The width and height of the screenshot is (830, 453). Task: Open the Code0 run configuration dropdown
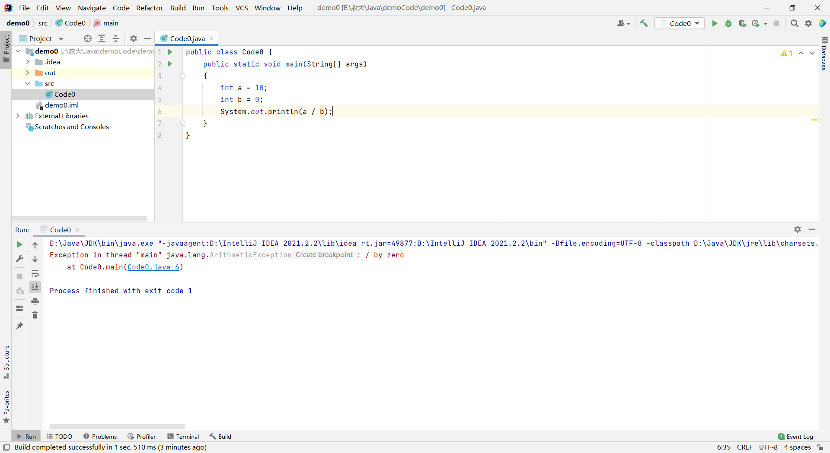(680, 23)
